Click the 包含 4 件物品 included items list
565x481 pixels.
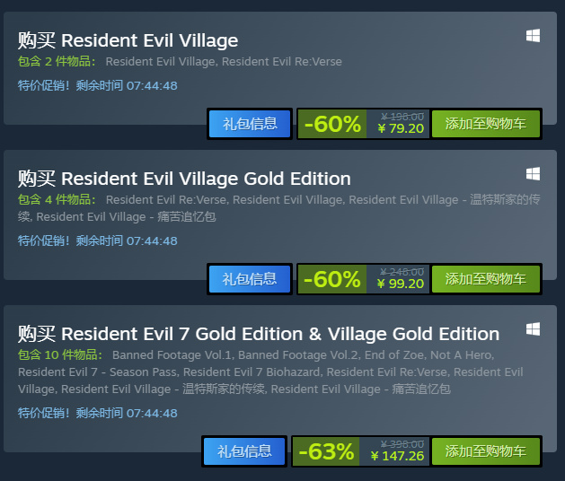pyautogui.click(x=278, y=208)
